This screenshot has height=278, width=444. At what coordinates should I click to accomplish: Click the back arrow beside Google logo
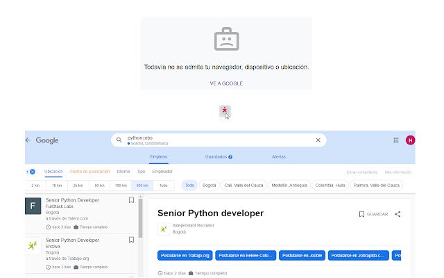click(28, 140)
